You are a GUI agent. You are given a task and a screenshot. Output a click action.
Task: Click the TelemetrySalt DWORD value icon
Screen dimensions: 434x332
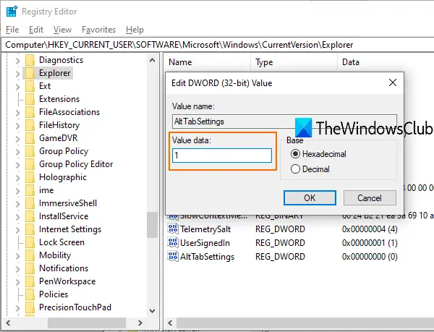pos(173,229)
